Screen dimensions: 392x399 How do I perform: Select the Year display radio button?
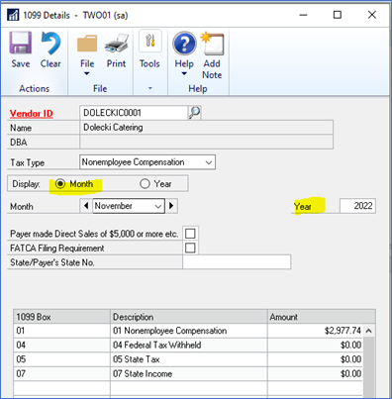(145, 183)
